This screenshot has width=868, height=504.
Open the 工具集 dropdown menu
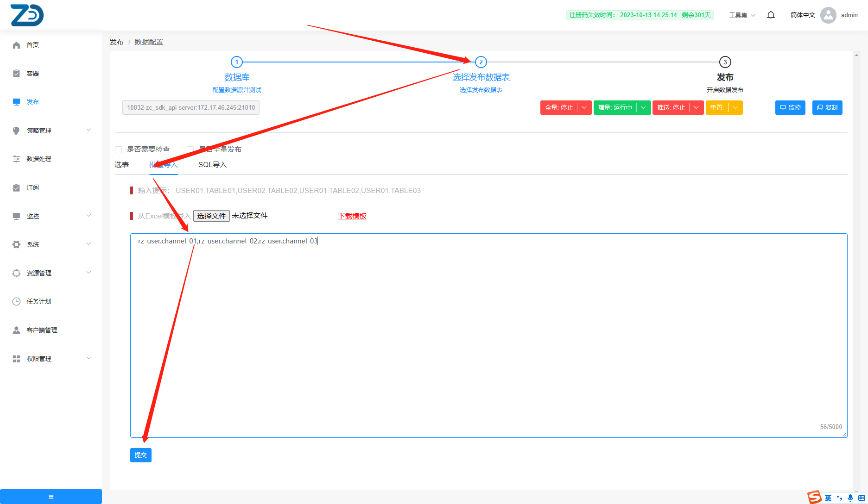click(742, 15)
